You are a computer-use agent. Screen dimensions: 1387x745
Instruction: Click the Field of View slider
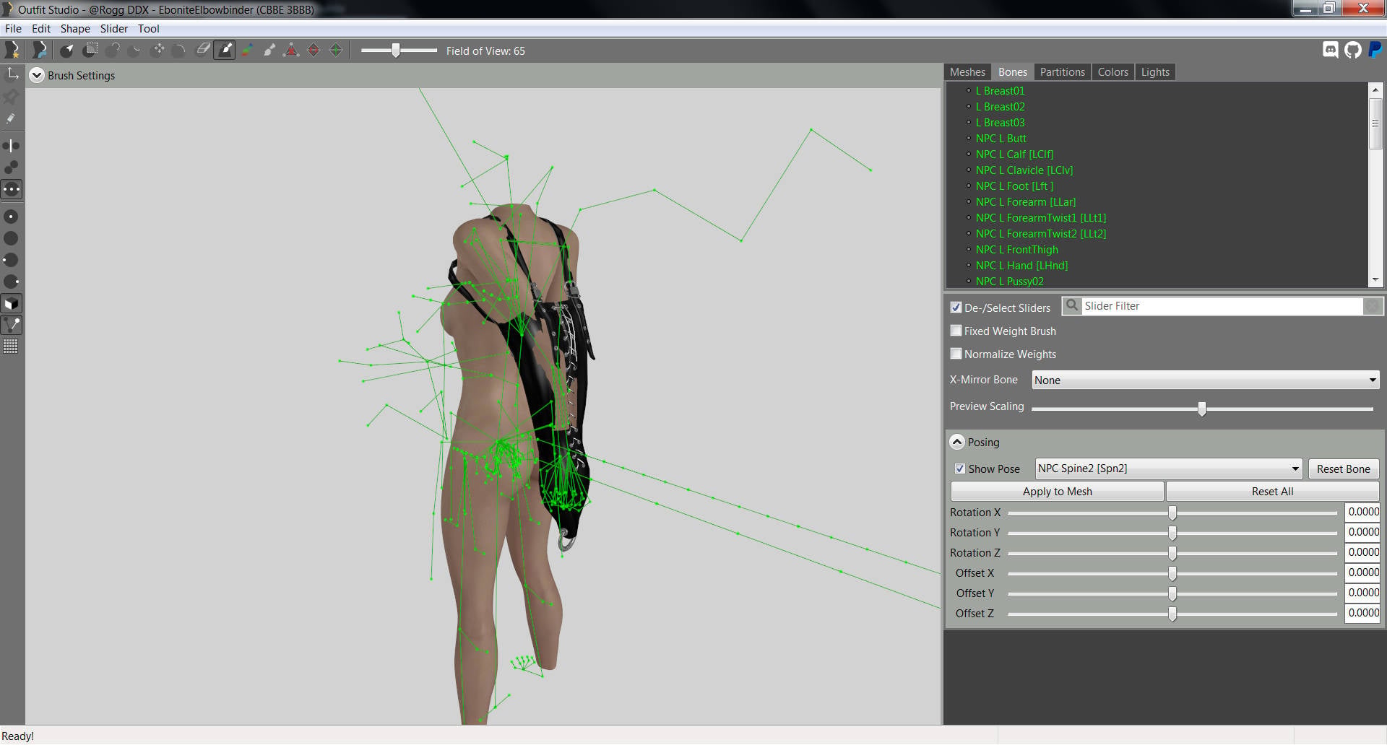pos(399,51)
